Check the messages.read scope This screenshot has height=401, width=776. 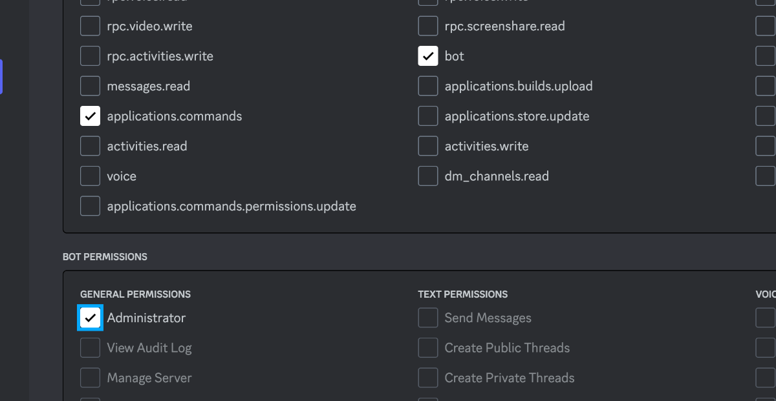[90, 86]
